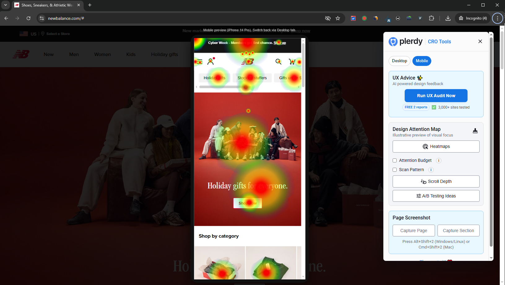The image size is (505, 285).
Task: Click the dark blue tray extension icon with green arrow
Action: [x=409, y=18]
